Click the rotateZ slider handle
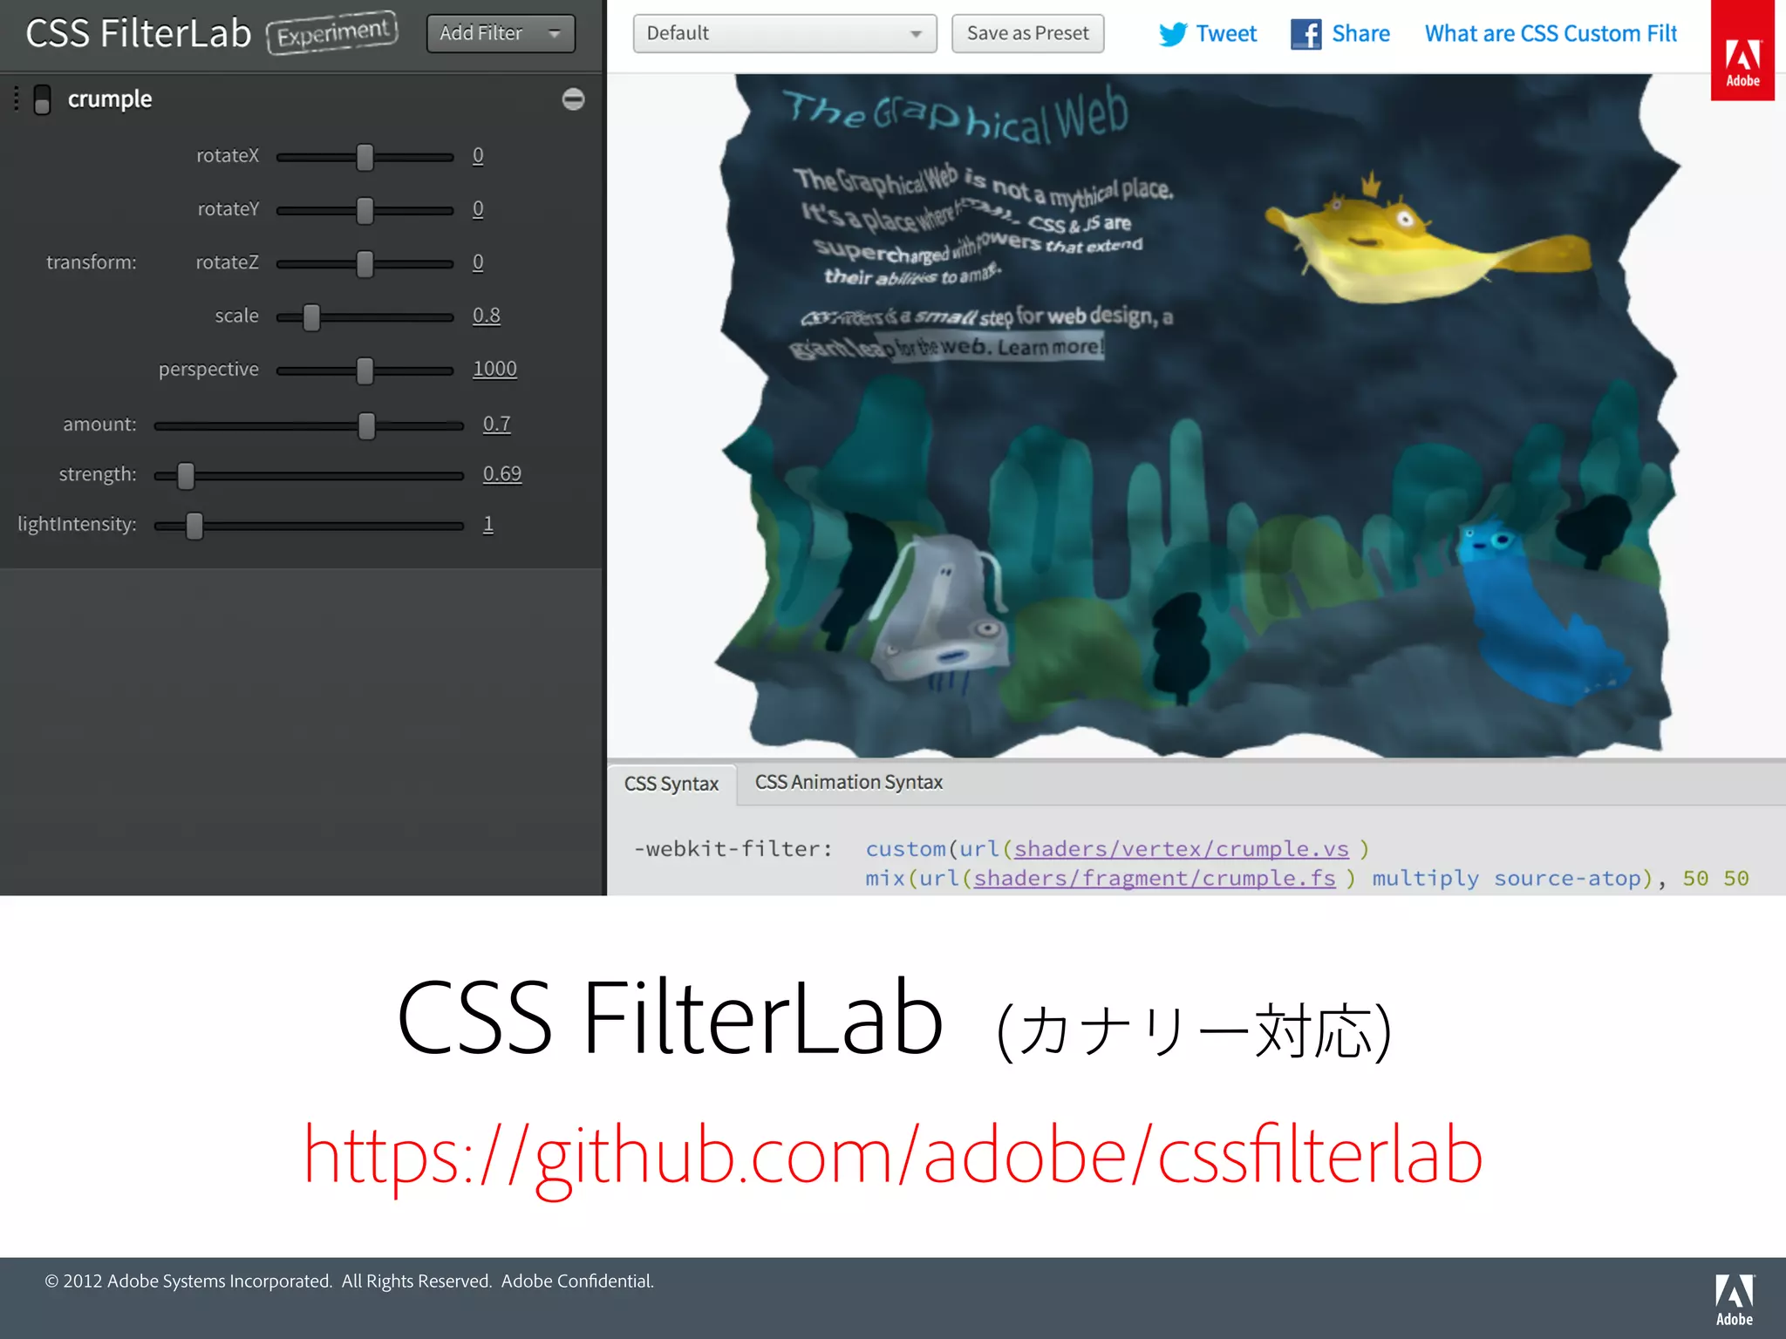Image resolution: width=1786 pixels, height=1339 pixels. (x=365, y=264)
